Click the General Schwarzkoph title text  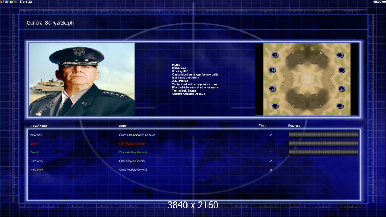click(x=50, y=23)
